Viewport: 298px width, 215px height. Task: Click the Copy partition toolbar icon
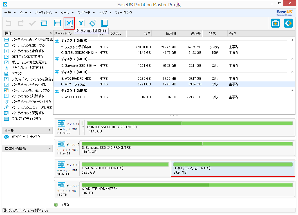[104, 23]
